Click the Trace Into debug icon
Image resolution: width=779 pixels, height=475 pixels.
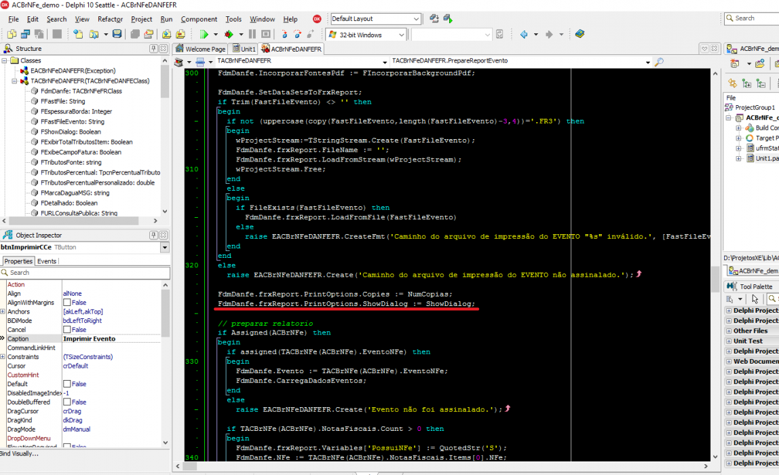pyautogui.click(x=284, y=35)
